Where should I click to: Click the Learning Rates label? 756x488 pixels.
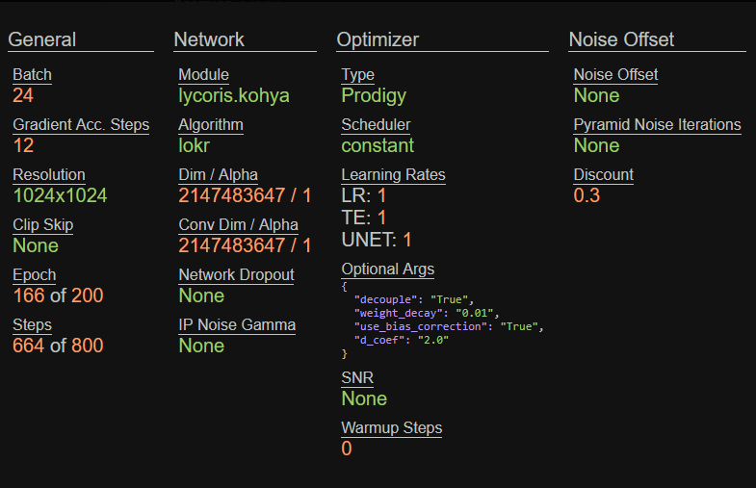point(393,175)
